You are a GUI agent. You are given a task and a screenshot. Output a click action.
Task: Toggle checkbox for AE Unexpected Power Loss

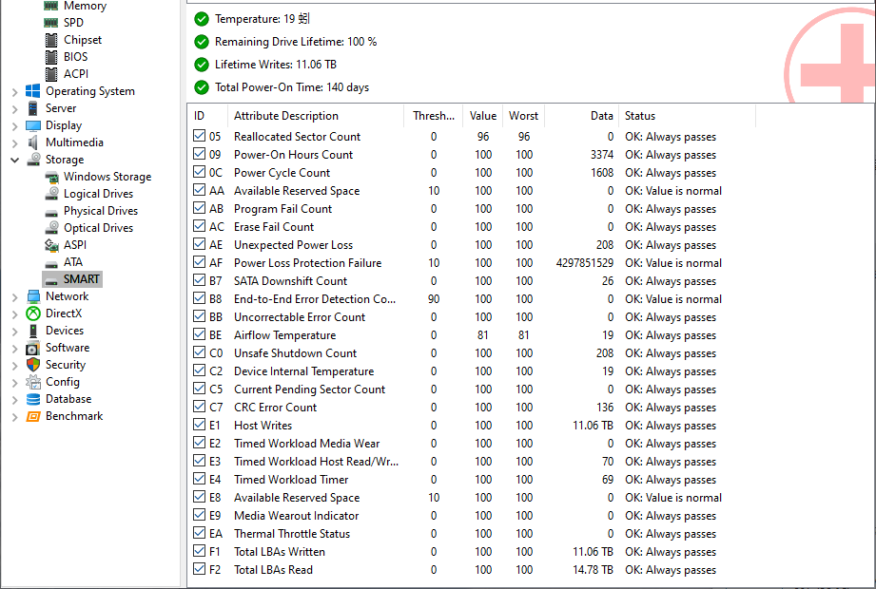199,244
